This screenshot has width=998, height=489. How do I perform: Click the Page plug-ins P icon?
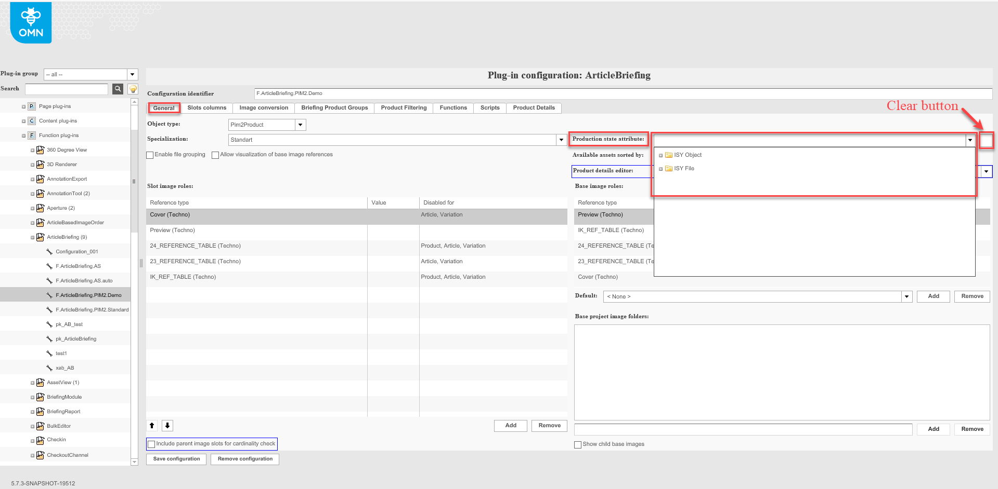pos(31,106)
